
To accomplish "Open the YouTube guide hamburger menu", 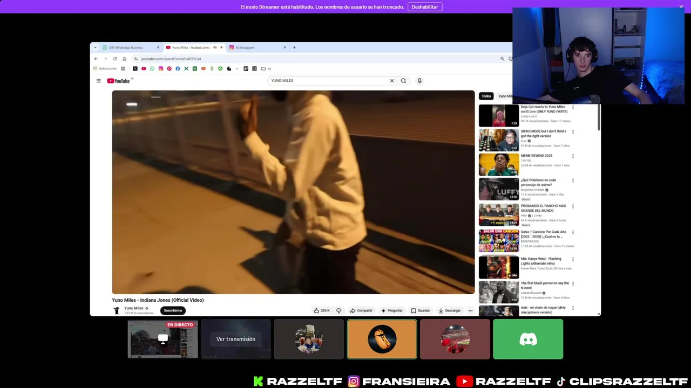I will pos(98,81).
